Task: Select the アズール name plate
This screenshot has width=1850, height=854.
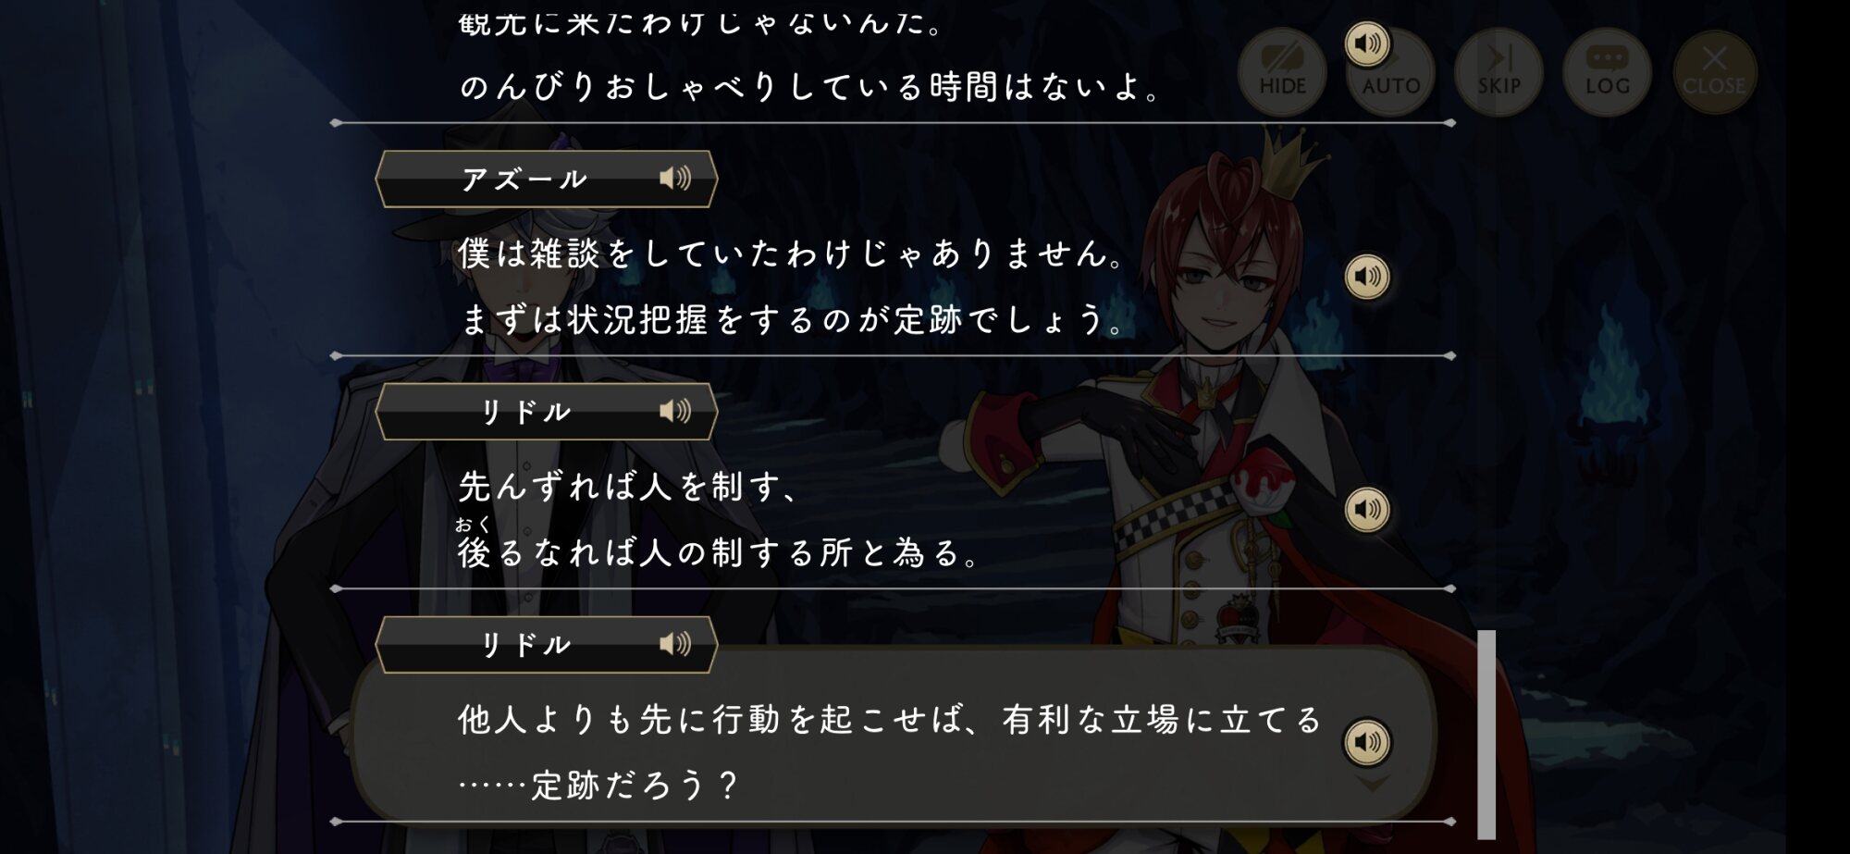Action: pos(546,179)
